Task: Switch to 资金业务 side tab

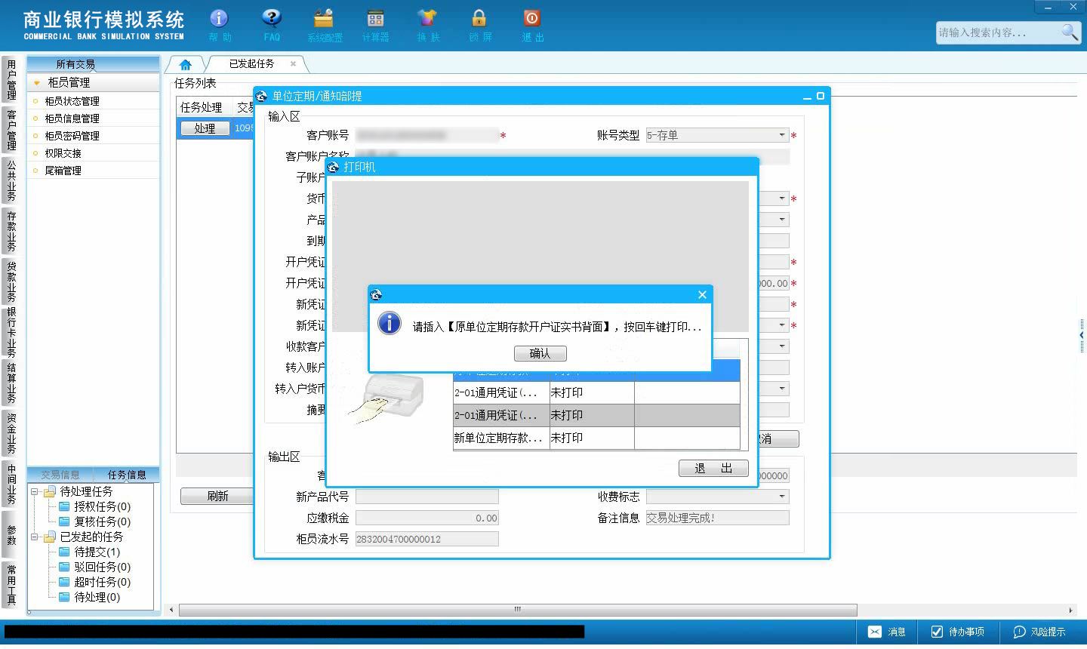Action: click(x=11, y=433)
